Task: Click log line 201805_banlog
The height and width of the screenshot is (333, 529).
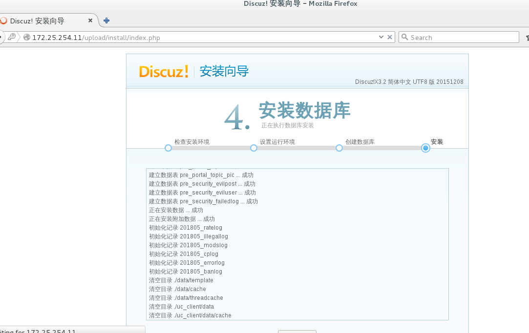Action: 186,272
